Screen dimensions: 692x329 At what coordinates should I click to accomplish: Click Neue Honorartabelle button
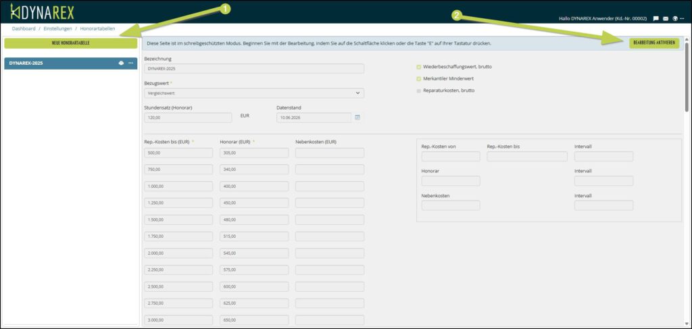tap(70, 43)
